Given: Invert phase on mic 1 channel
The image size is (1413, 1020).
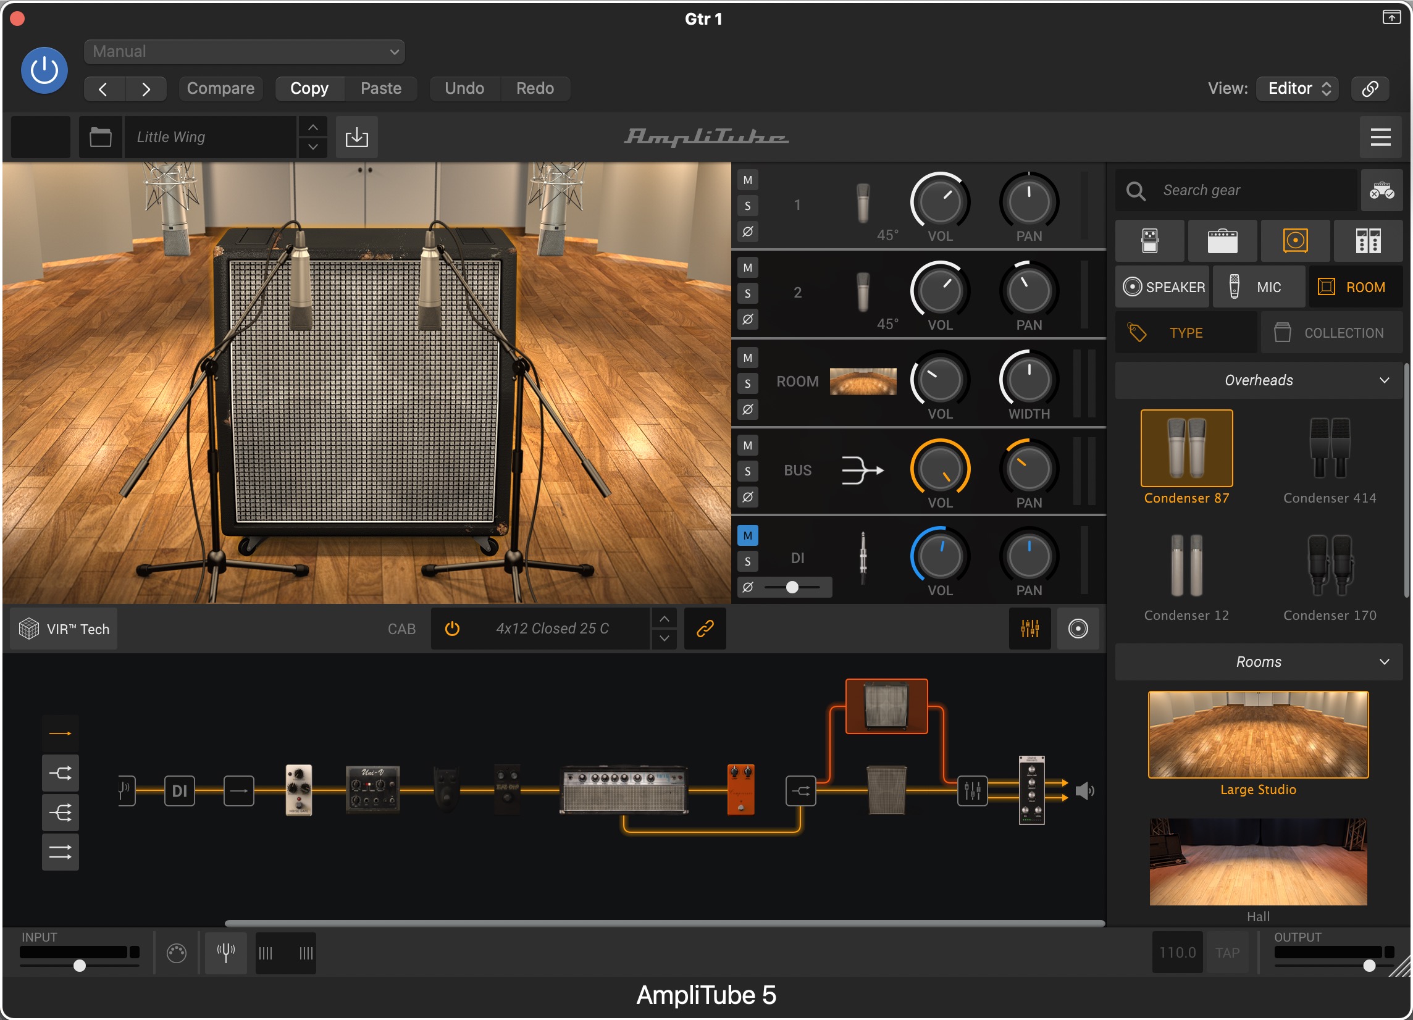Looking at the screenshot, I should pos(748,231).
